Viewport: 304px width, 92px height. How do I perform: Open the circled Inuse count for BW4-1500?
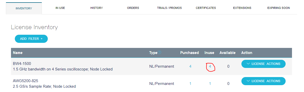(210, 66)
